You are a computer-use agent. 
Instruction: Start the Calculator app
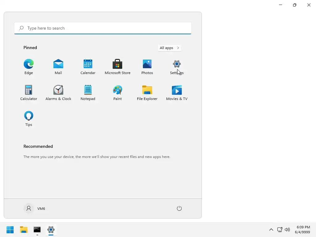coord(29,93)
